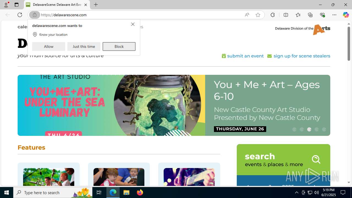The height and width of the screenshot is (198, 352).
Task: Open File Explorer from the taskbar
Action: [x=127, y=193]
